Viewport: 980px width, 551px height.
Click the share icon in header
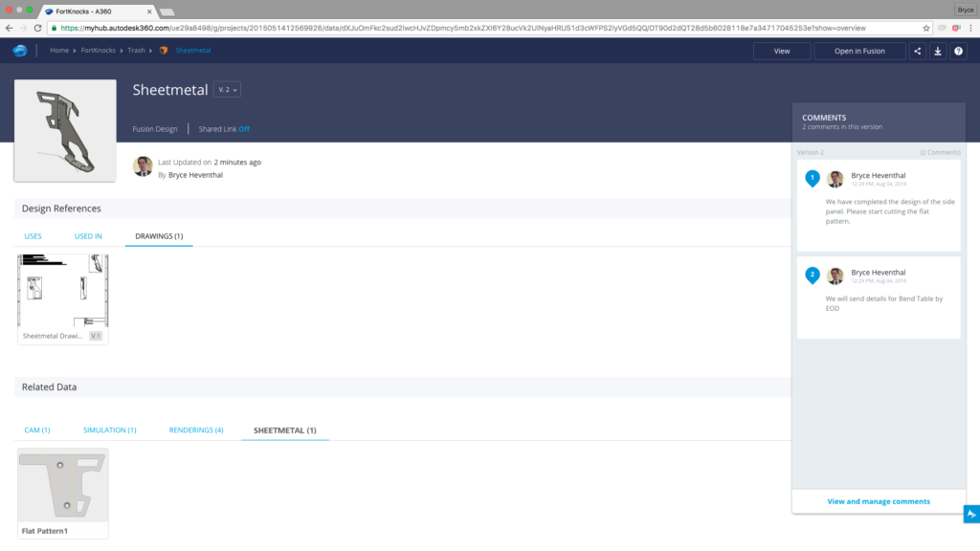tap(918, 52)
